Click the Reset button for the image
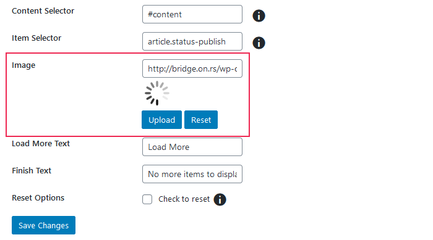The width and height of the screenshot is (433, 240). coord(201,120)
